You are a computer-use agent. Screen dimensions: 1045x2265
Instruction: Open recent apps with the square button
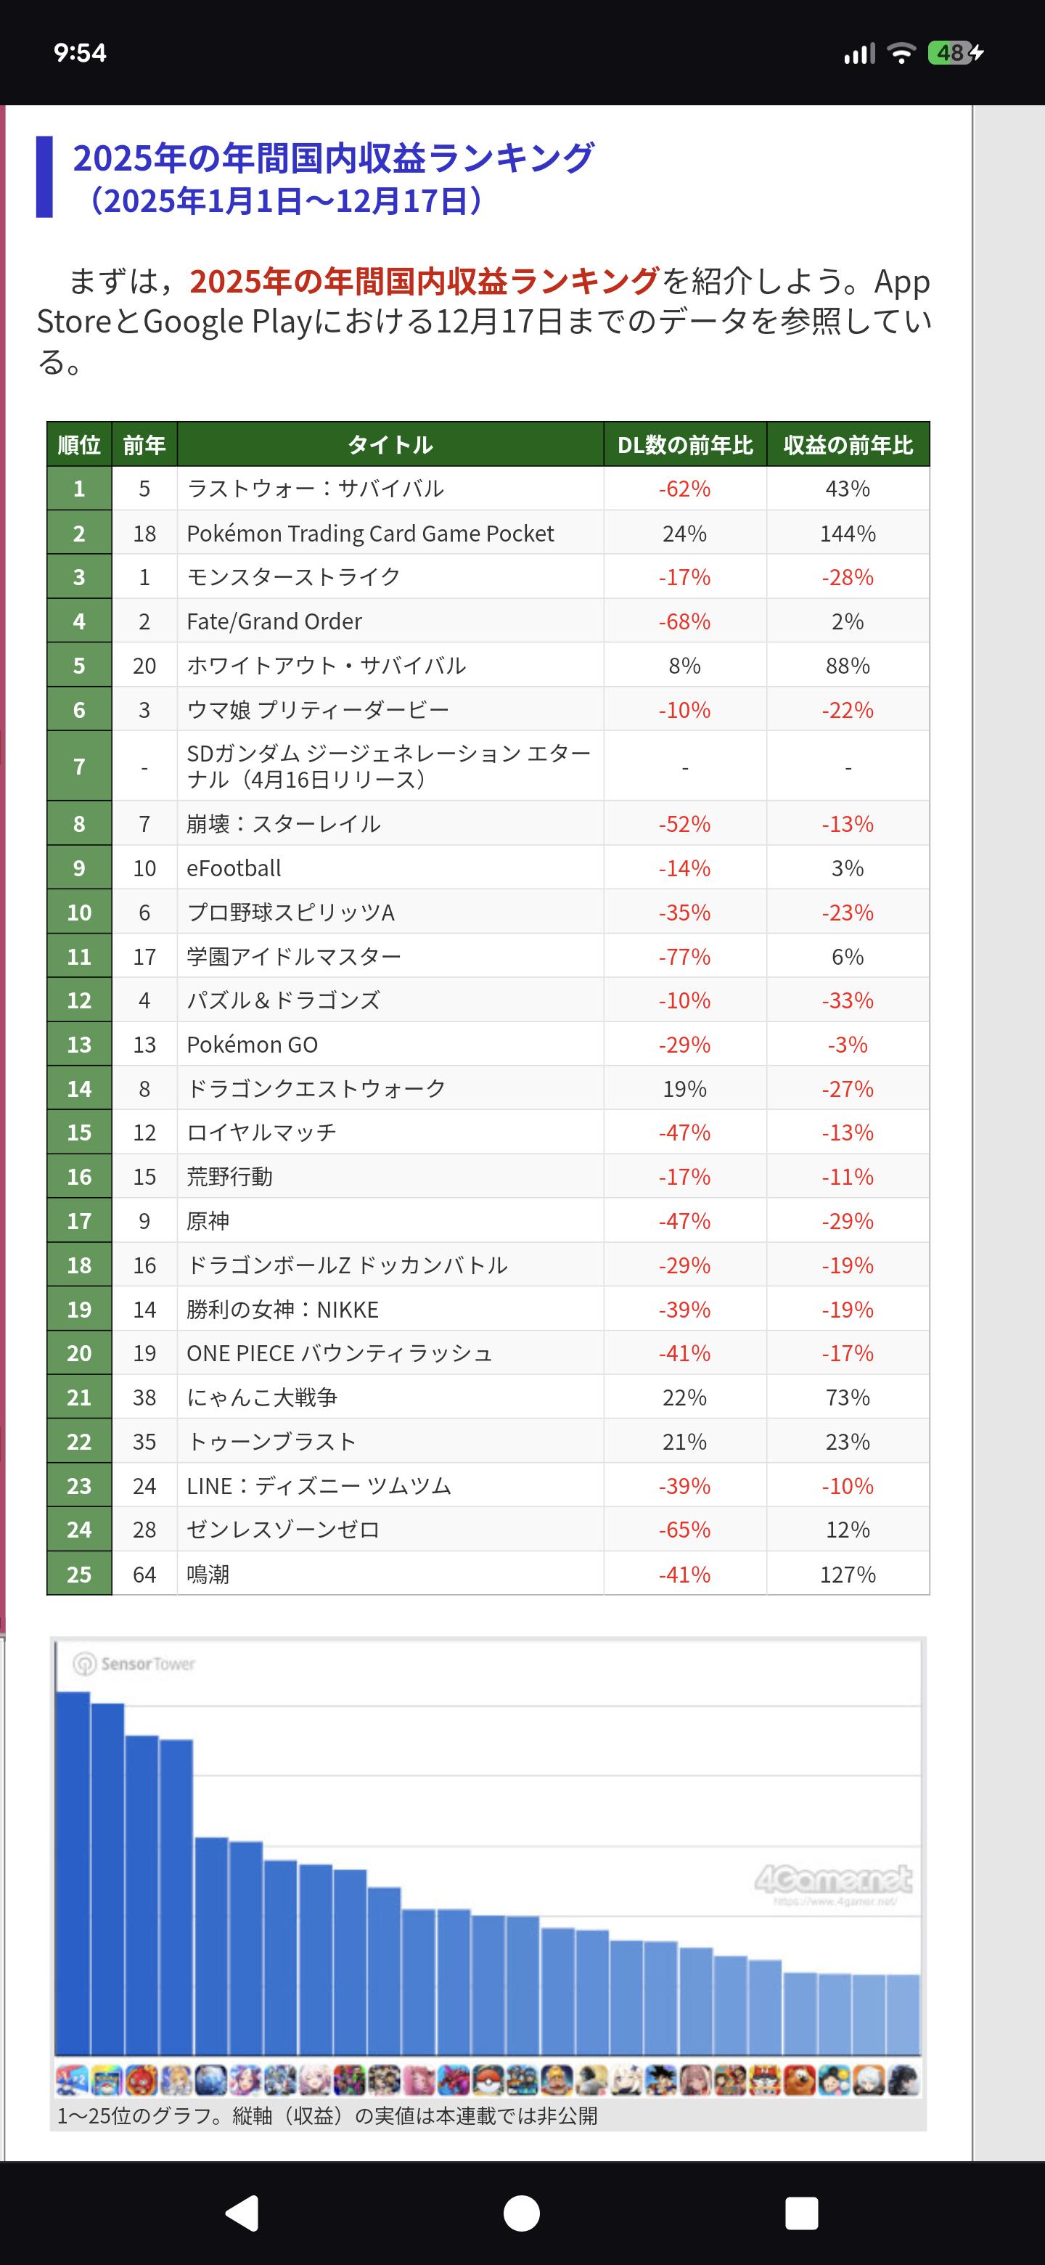[800, 2213]
